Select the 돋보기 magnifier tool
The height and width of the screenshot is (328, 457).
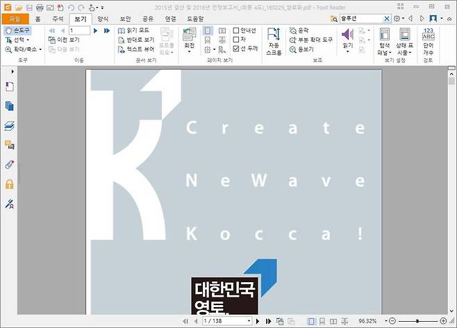click(x=301, y=49)
